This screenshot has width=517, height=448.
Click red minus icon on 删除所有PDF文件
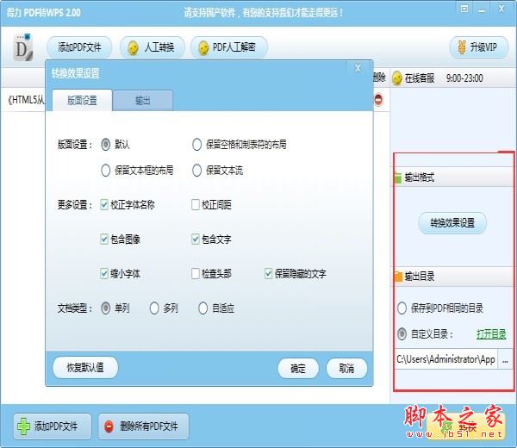pos(109,426)
